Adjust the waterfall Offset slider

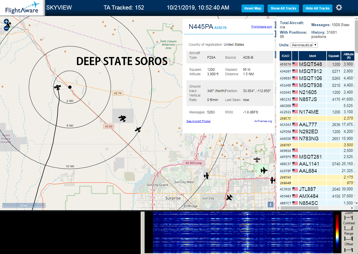348,250
